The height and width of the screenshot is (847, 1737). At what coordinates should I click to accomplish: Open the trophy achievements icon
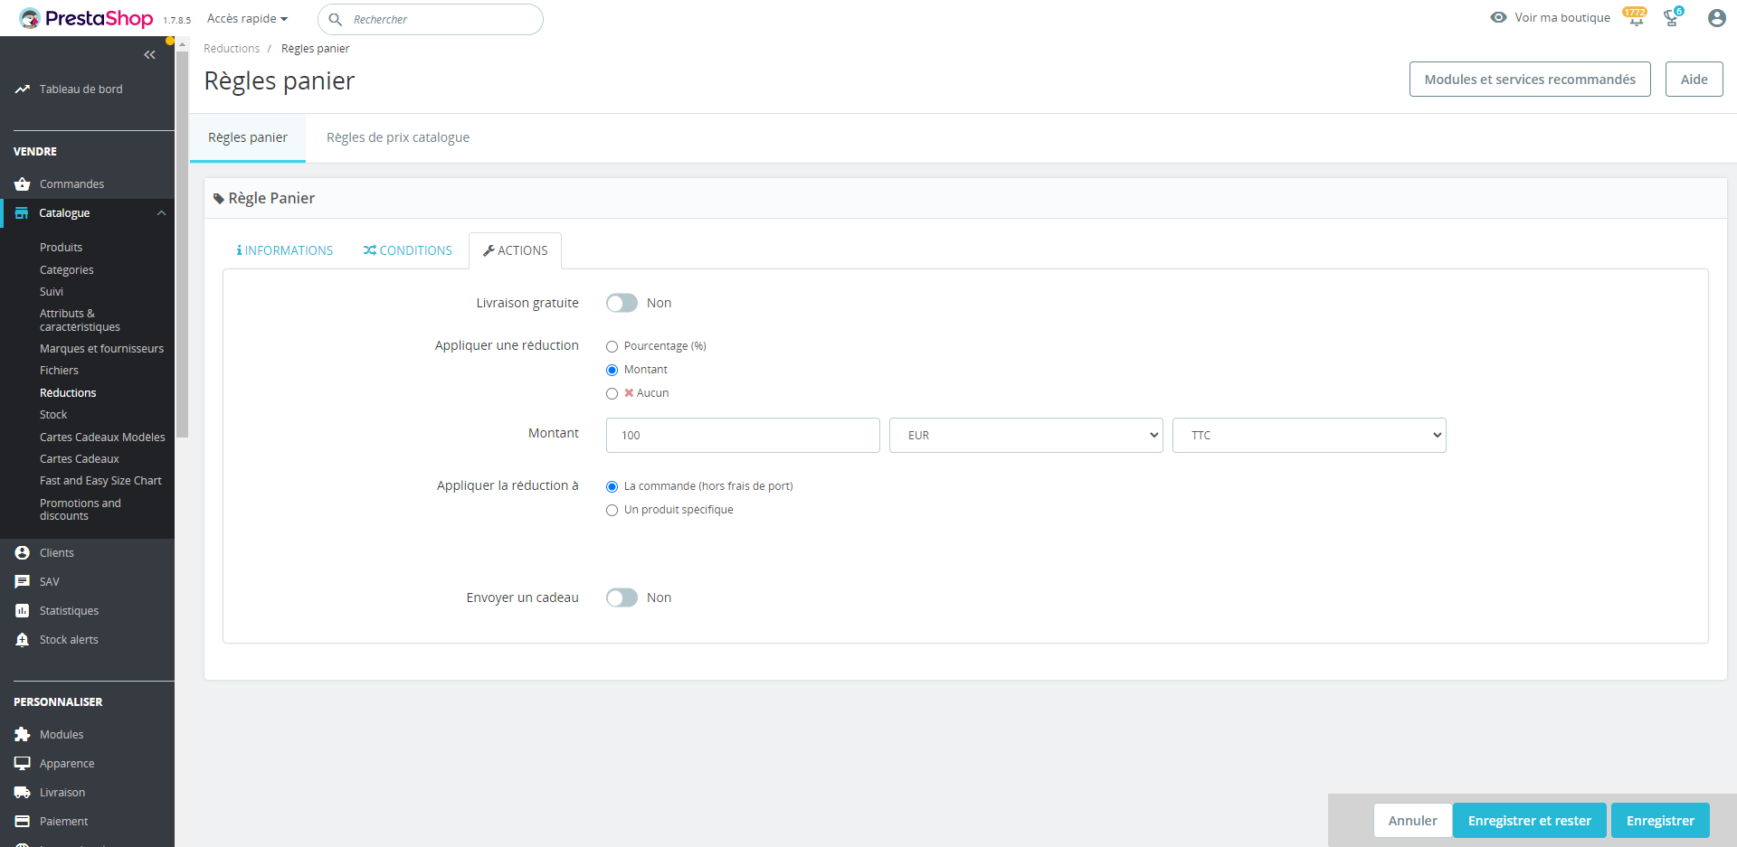coord(1671,19)
